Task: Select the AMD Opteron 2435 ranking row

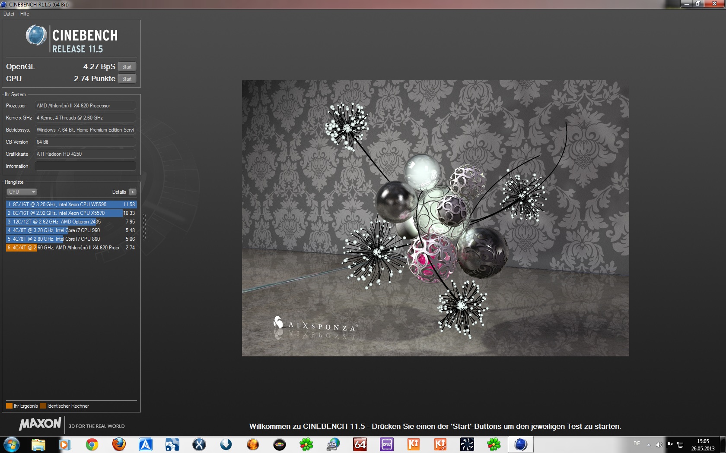Action: pyautogui.click(x=71, y=222)
